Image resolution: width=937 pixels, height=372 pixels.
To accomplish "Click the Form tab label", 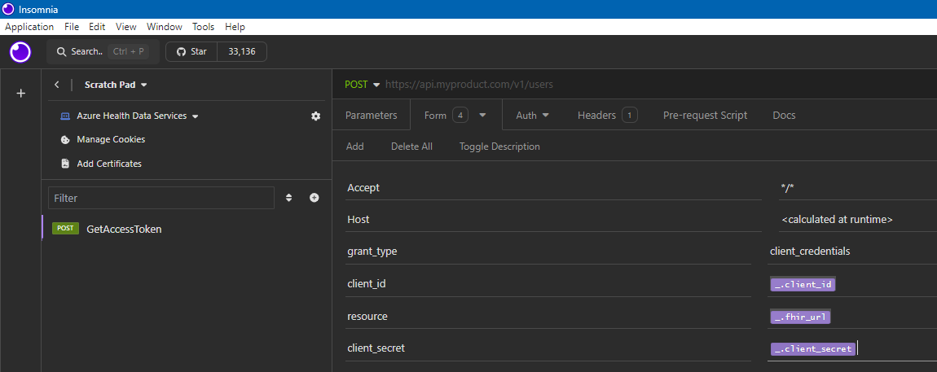I will (x=435, y=116).
